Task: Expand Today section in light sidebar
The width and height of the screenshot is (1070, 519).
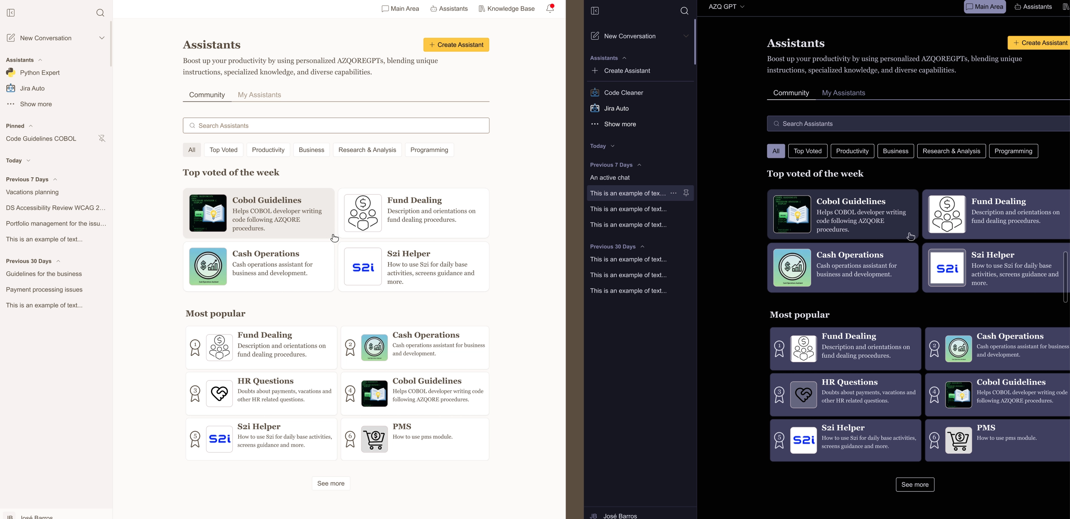Action: (28, 161)
